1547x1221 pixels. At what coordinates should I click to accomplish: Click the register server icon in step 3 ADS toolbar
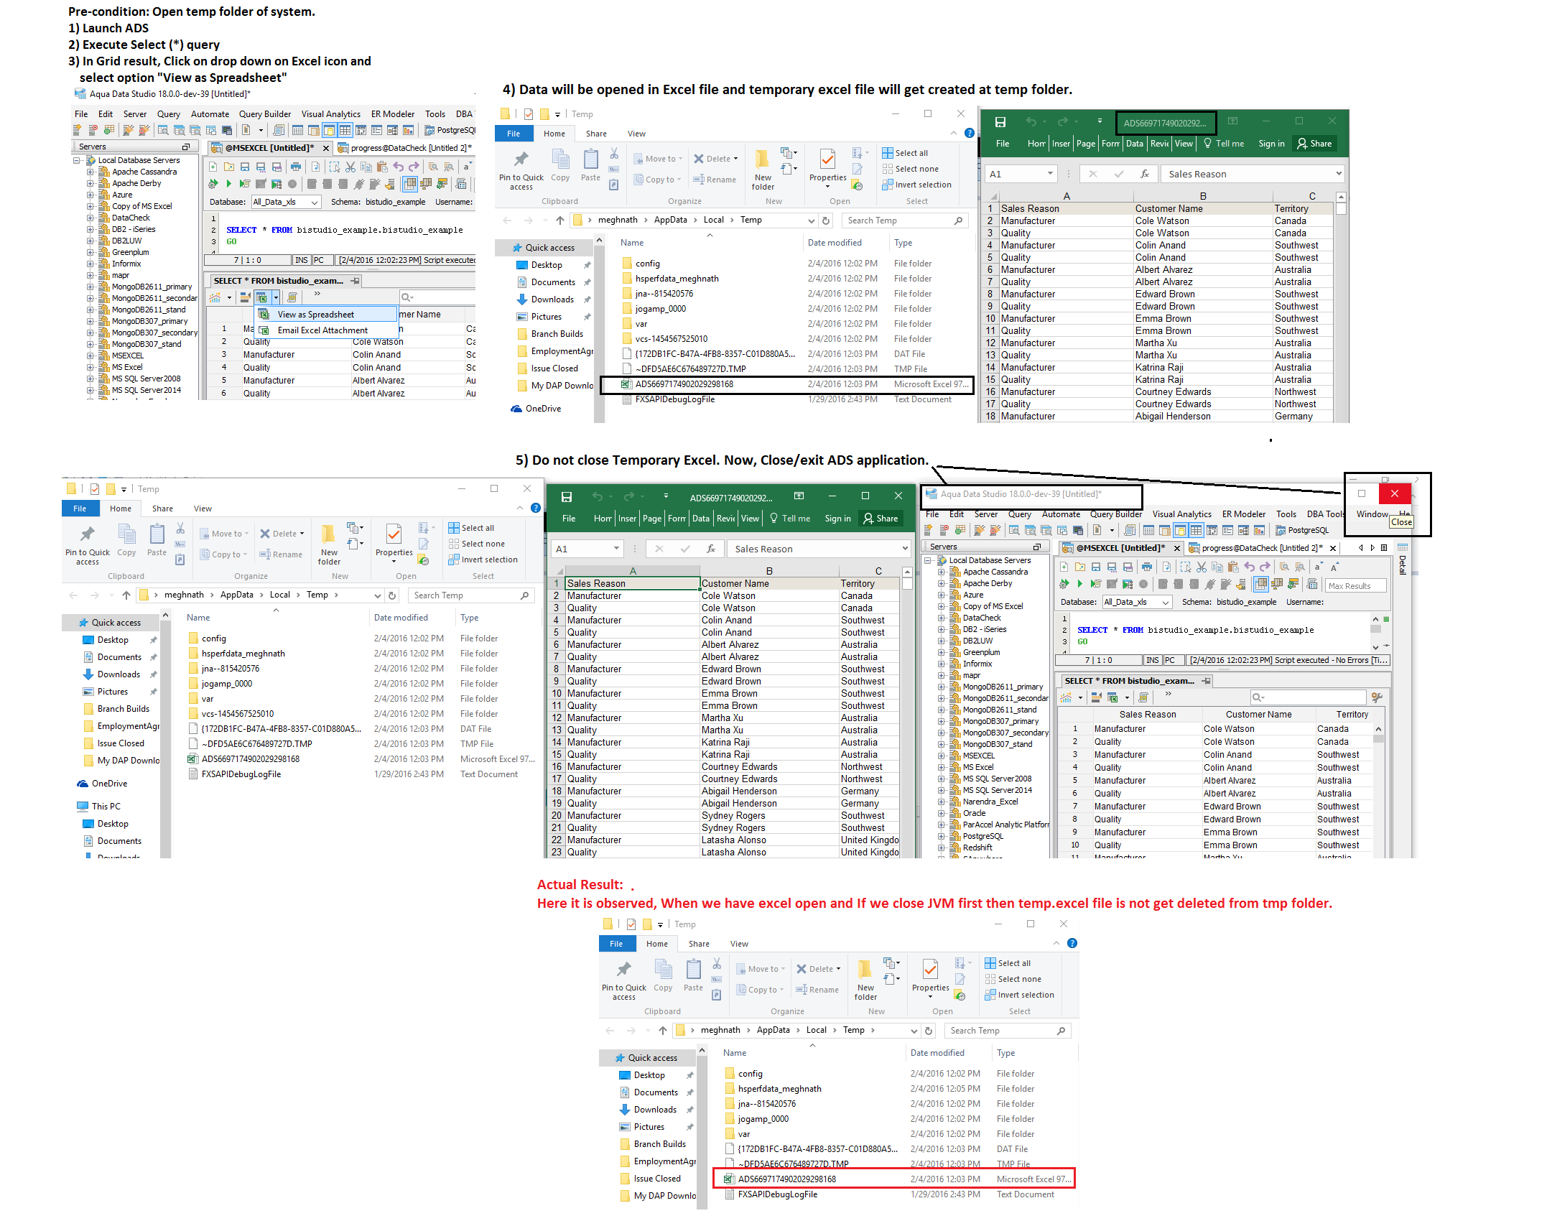tap(77, 130)
